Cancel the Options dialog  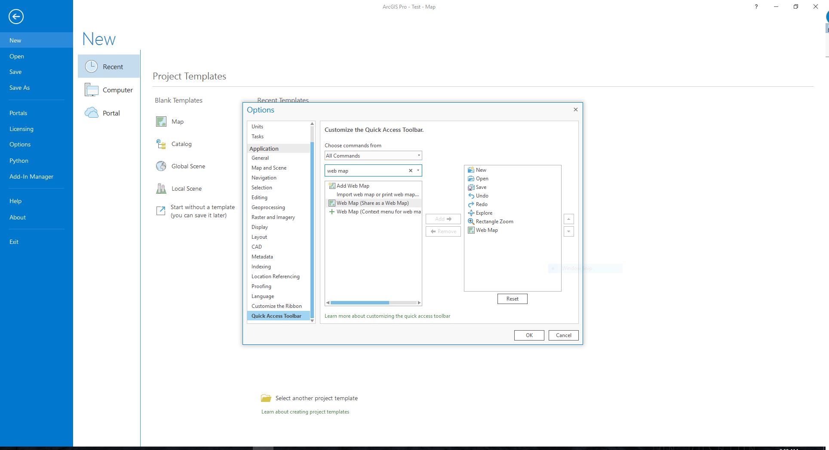(x=564, y=335)
